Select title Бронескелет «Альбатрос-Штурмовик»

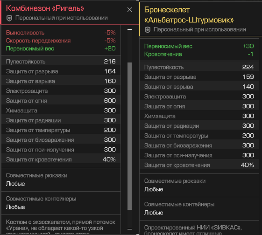click(189, 15)
